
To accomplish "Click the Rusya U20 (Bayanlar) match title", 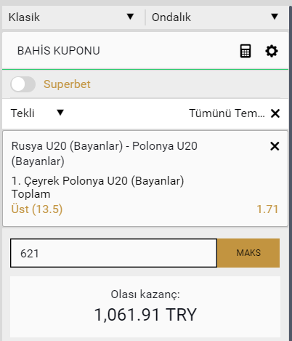I will coord(105,153).
